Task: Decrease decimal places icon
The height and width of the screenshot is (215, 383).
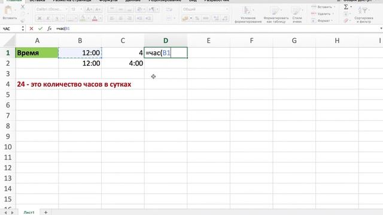Action: pos(225,19)
